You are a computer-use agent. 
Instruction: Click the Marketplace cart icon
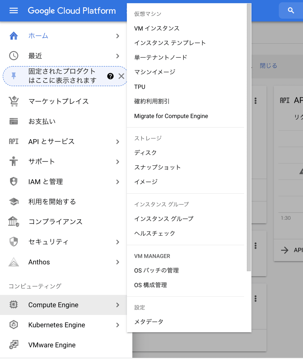click(x=14, y=101)
